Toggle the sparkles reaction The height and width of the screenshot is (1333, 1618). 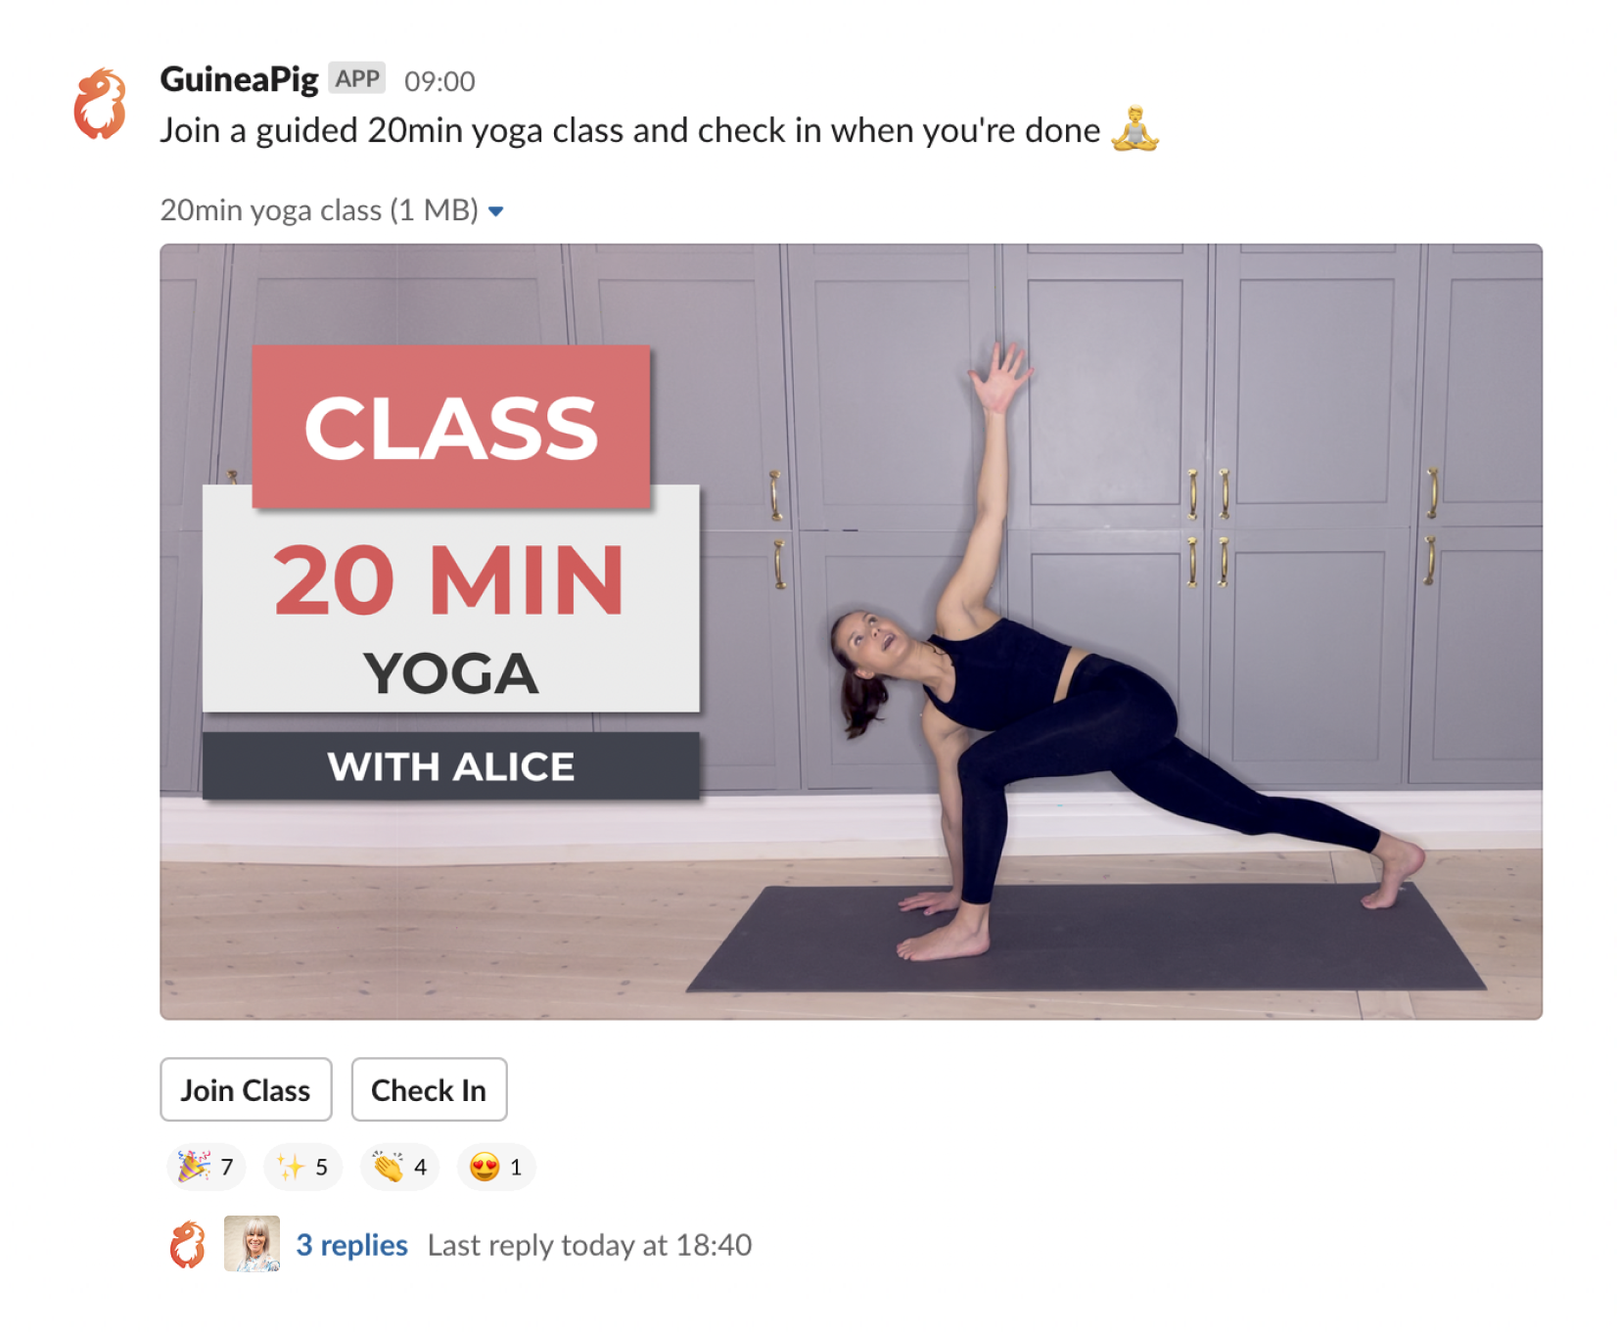click(x=302, y=1167)
